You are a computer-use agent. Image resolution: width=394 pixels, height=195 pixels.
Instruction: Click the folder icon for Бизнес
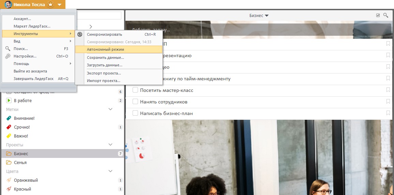click(x=9, y=153)
